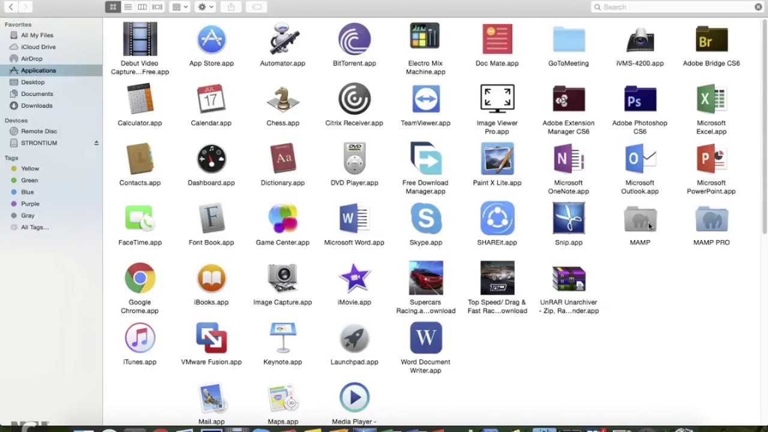This screenshot has width=768, height=432.
Task: Open the App Store application
Action: pos(211,40)
